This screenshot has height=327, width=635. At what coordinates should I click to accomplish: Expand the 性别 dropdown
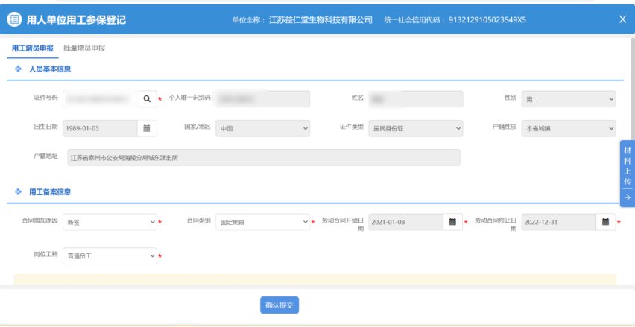pyautogui.click(x=569, y=99)
